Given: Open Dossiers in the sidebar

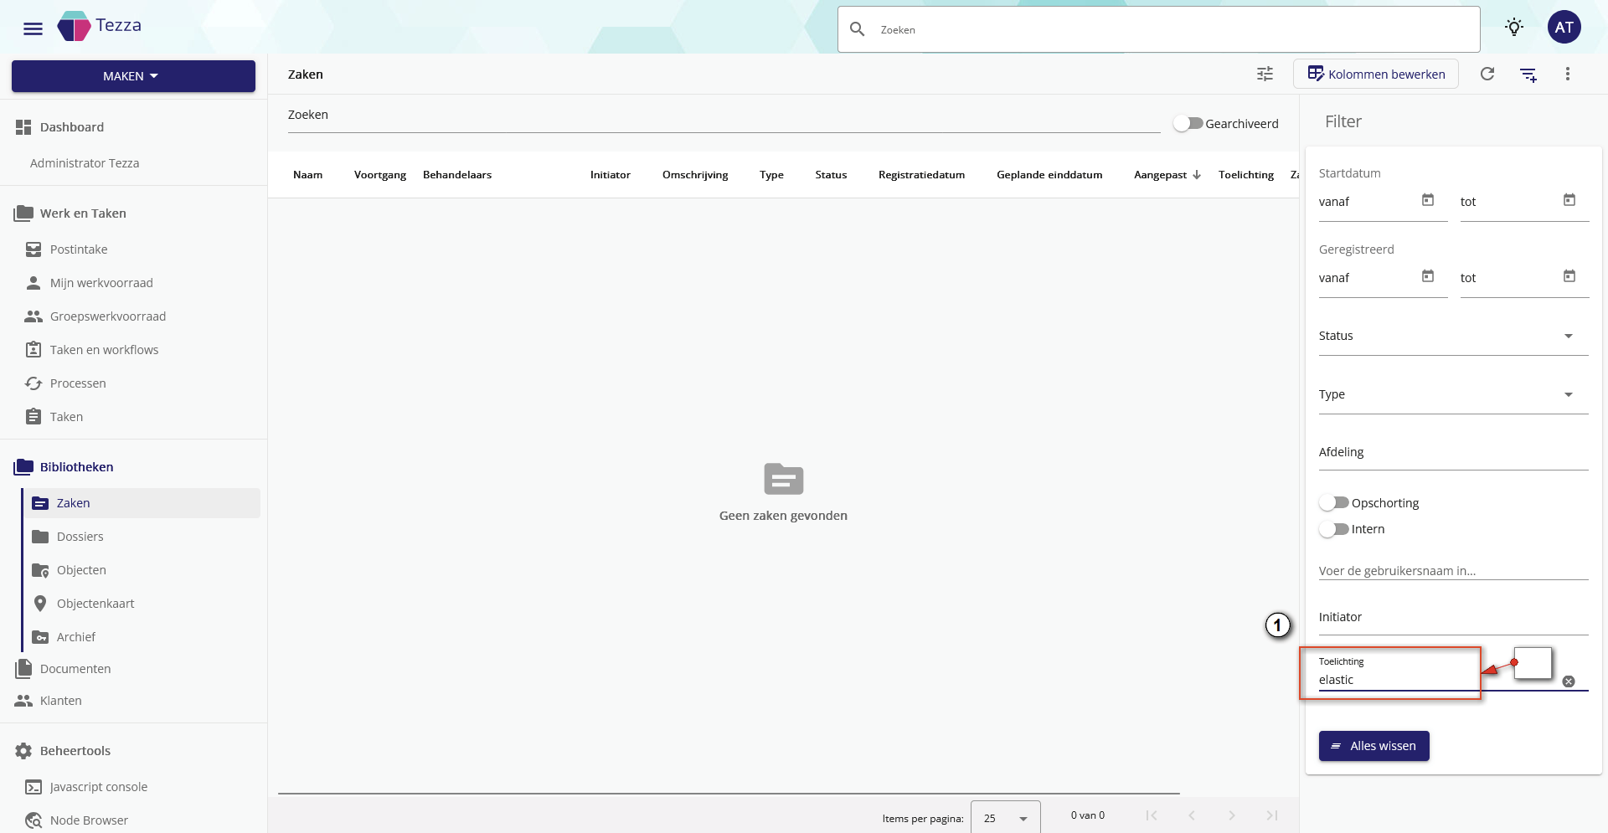Looking at the screenshot, I should [80, 537].
